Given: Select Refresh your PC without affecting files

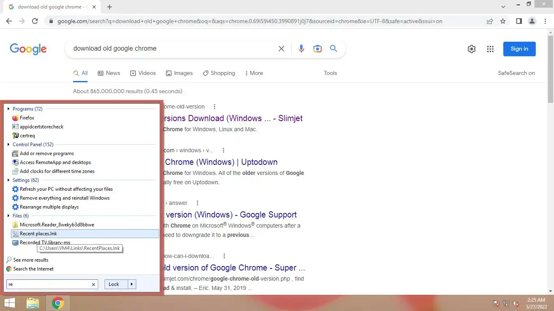Looking at the screenshot, I should pyautogui.click(x=62, y=189).
